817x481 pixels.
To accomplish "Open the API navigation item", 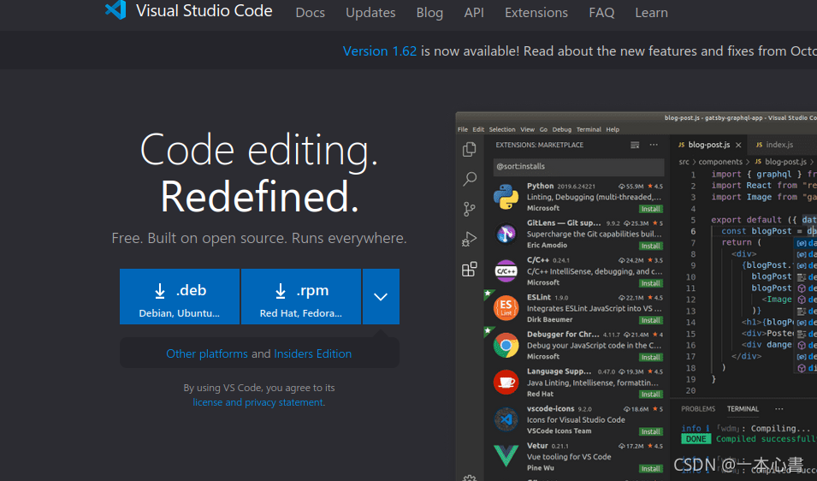I will [474, 13].
